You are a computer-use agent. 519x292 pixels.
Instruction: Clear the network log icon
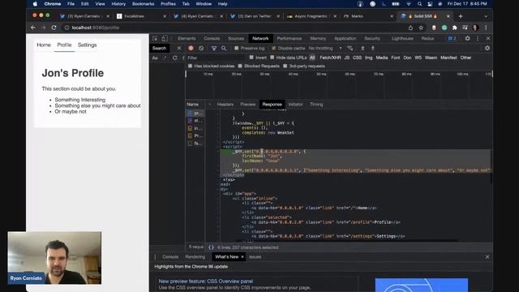point(201,48)
